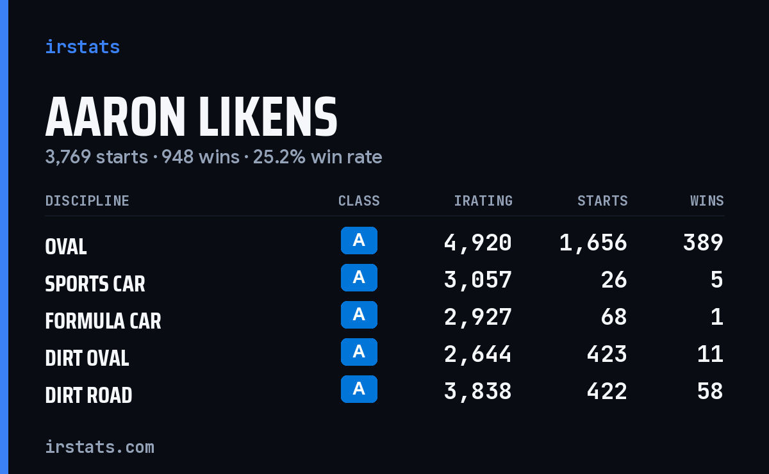Select the DISCIPLINE column header
This screenshot has height=474, width=769.
[87, 200]
